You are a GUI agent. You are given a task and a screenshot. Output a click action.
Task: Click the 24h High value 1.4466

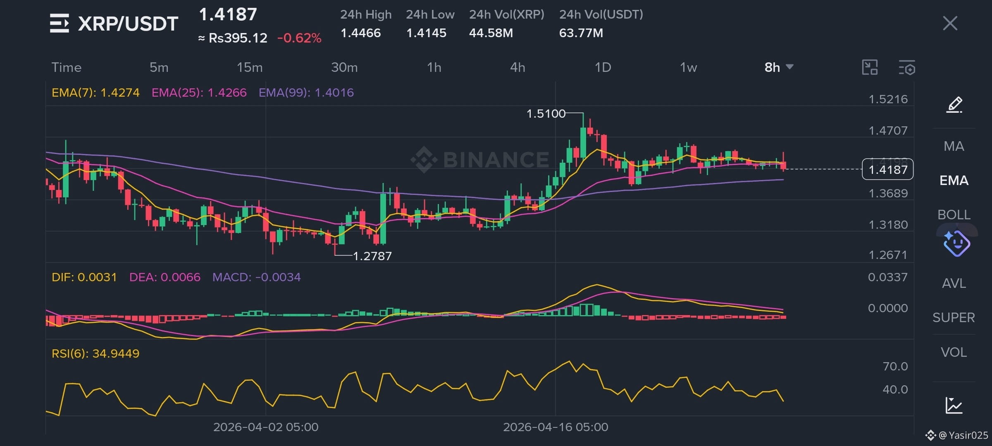[360, 33]
